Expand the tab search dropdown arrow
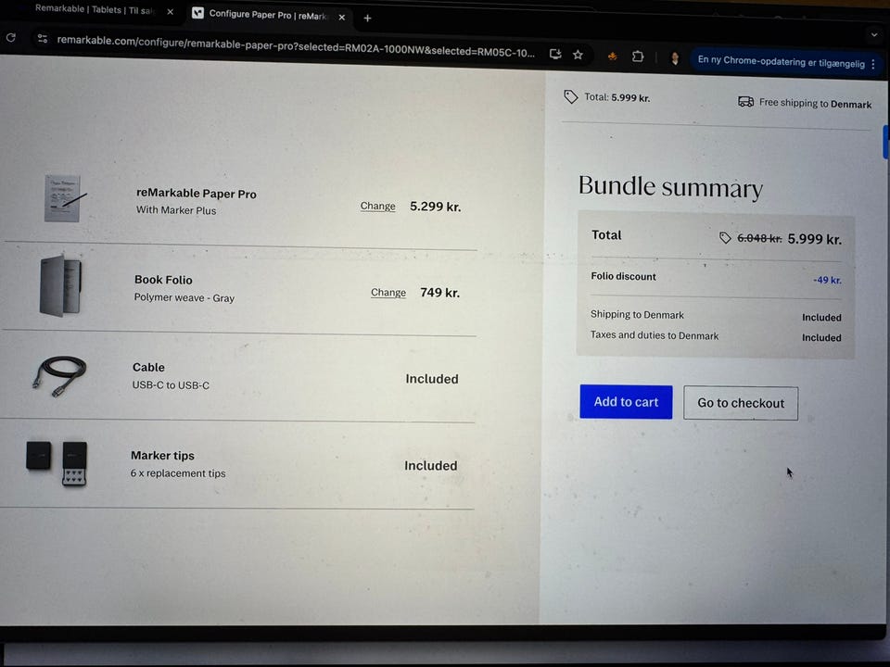The image size is (890, 667). coord(874,34)
